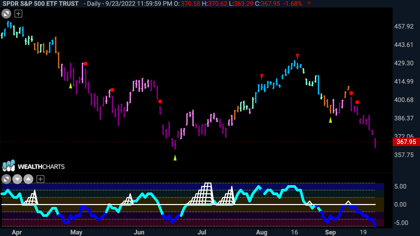The width and height of the screenshot is (420, 236).
Task: Click the 414.99 price axis label
Action: pos(404,82)
